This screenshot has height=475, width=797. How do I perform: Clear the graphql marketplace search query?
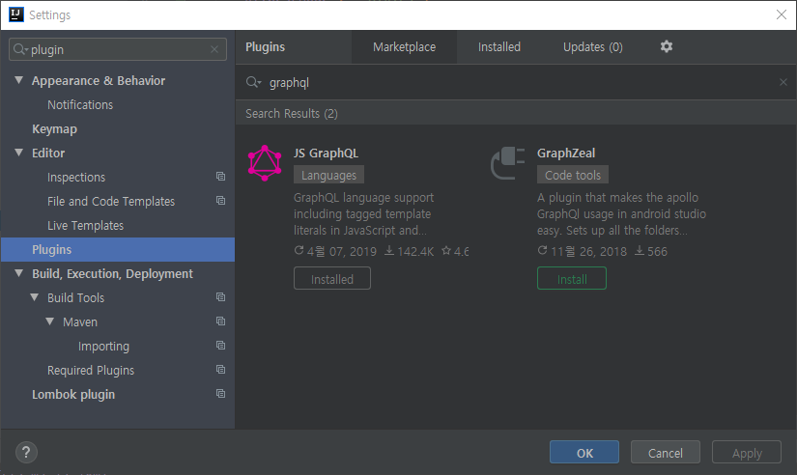point(783,82)
